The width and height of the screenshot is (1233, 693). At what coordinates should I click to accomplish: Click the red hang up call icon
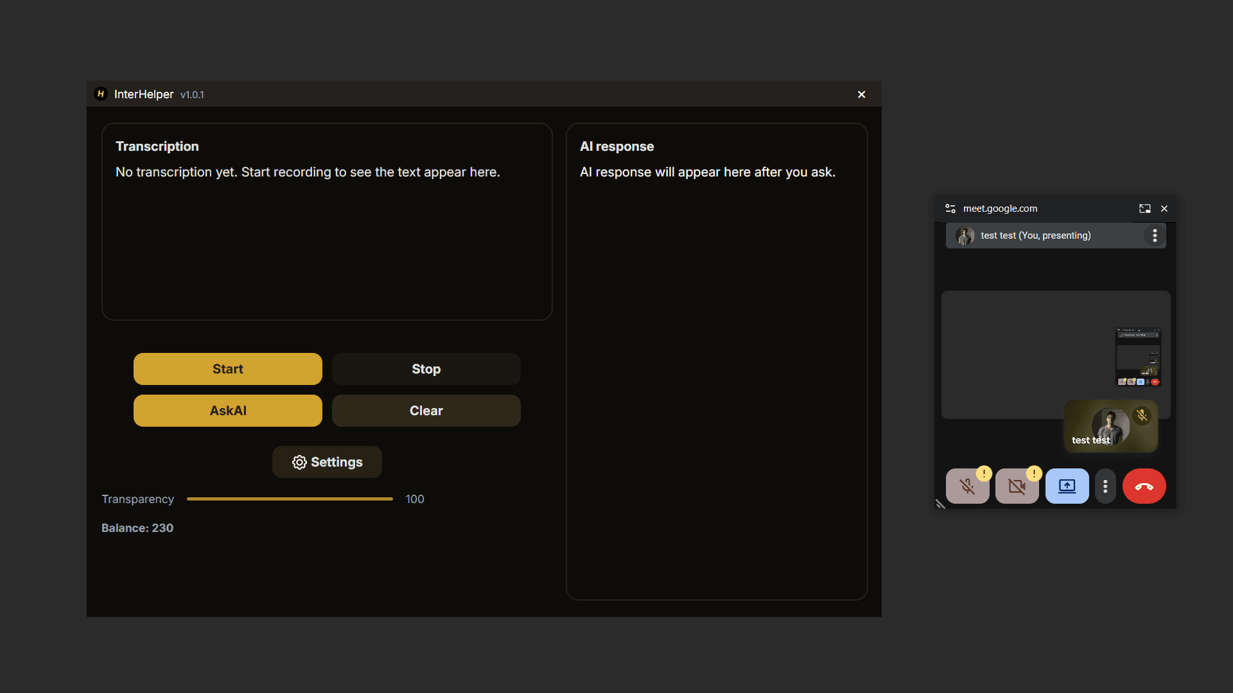(x=1144, y=486)
